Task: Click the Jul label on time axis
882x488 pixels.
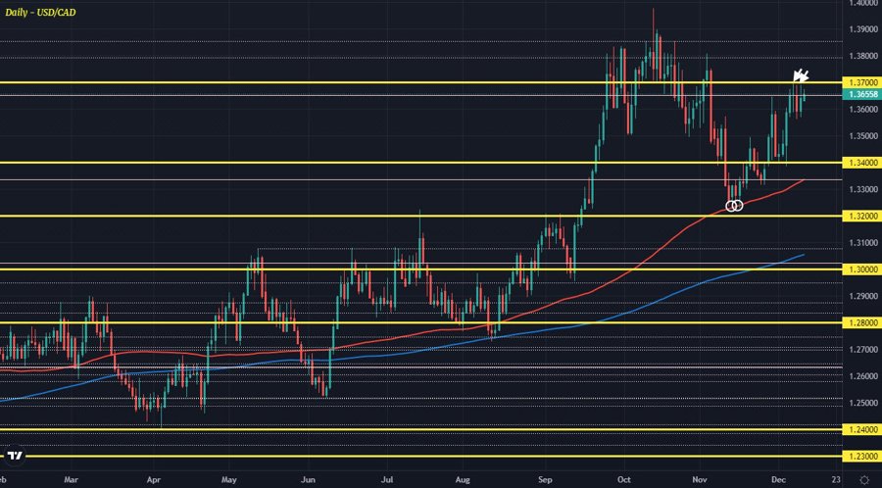Action: (386, 480)
